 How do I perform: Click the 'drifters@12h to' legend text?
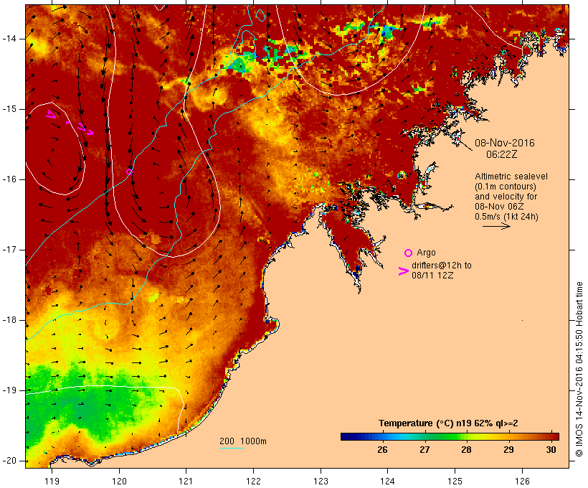[442, 266]
